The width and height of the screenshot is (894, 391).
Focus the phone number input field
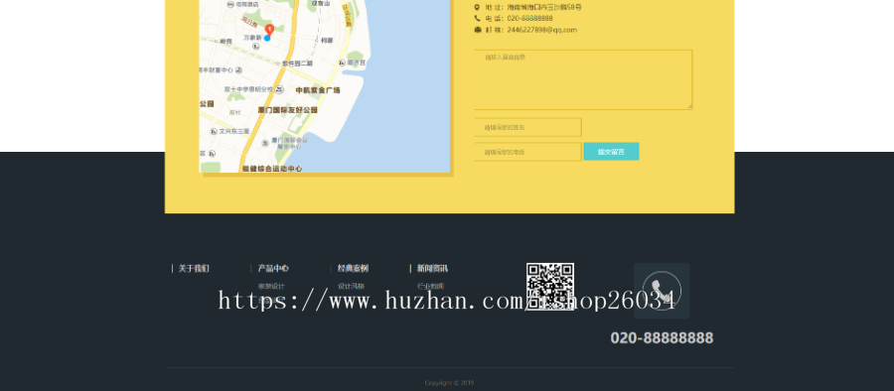tap(528, 152)
